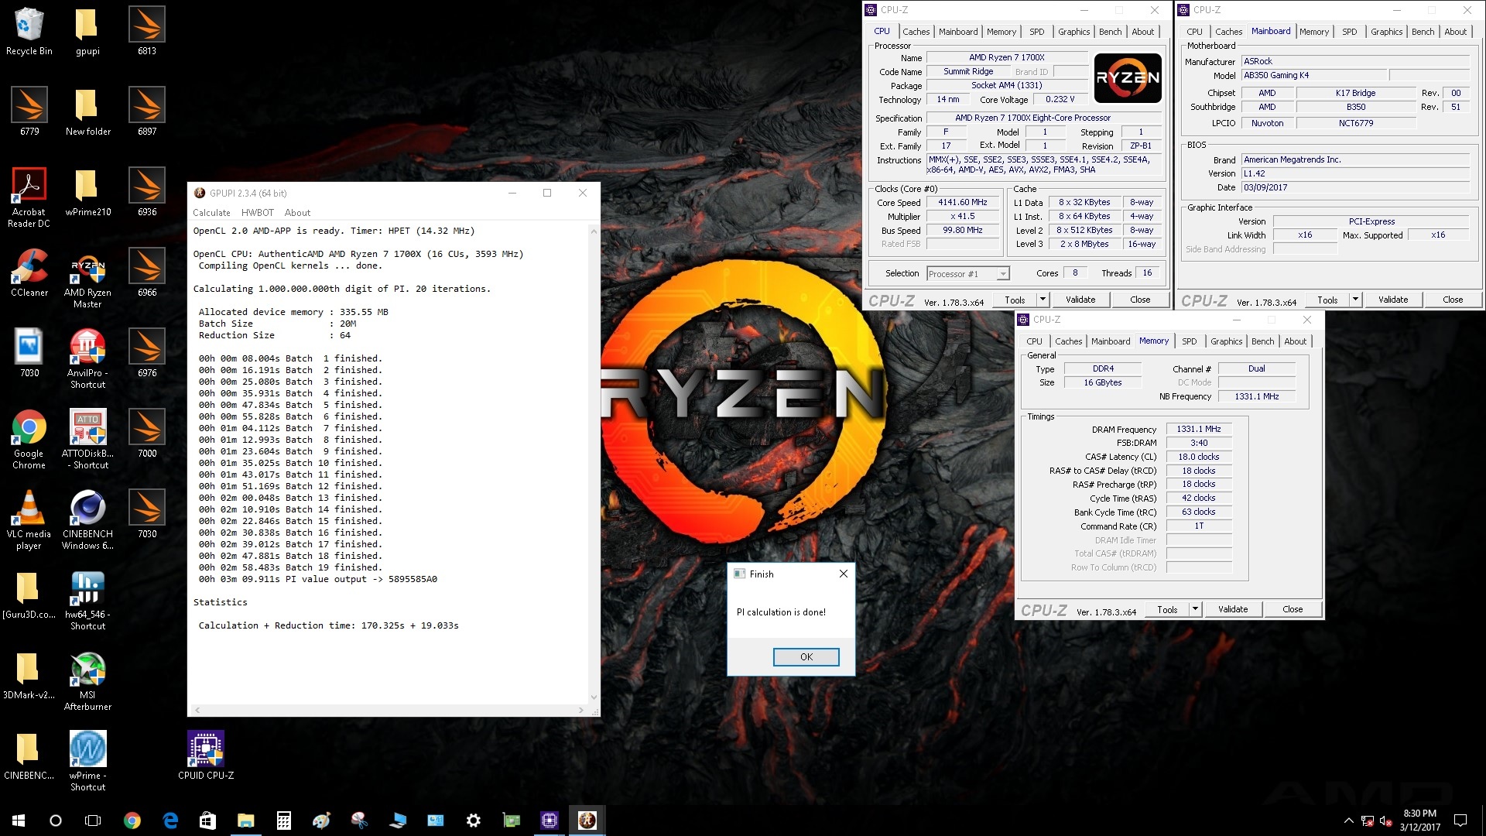Image resolution: width=1486 pixels, height=836 pixels.
Task: Open the About menu in GPUPI
Action: [297, 213]
